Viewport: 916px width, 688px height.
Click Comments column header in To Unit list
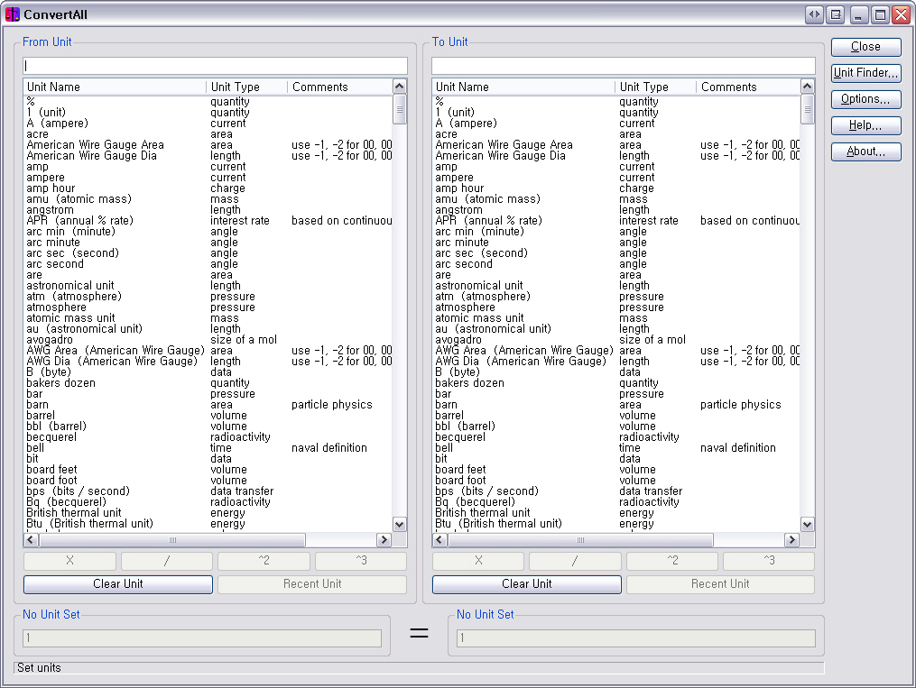pyautogui.click(x=748, y=87)
